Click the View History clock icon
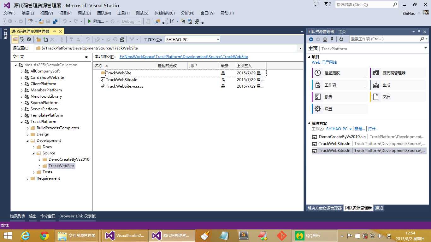 point(115,39)
